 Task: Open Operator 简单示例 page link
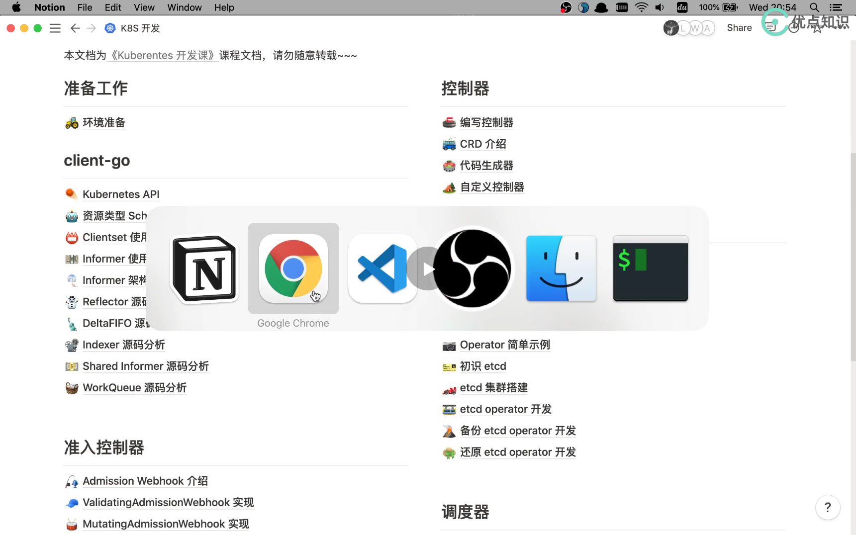coord(505,345)
